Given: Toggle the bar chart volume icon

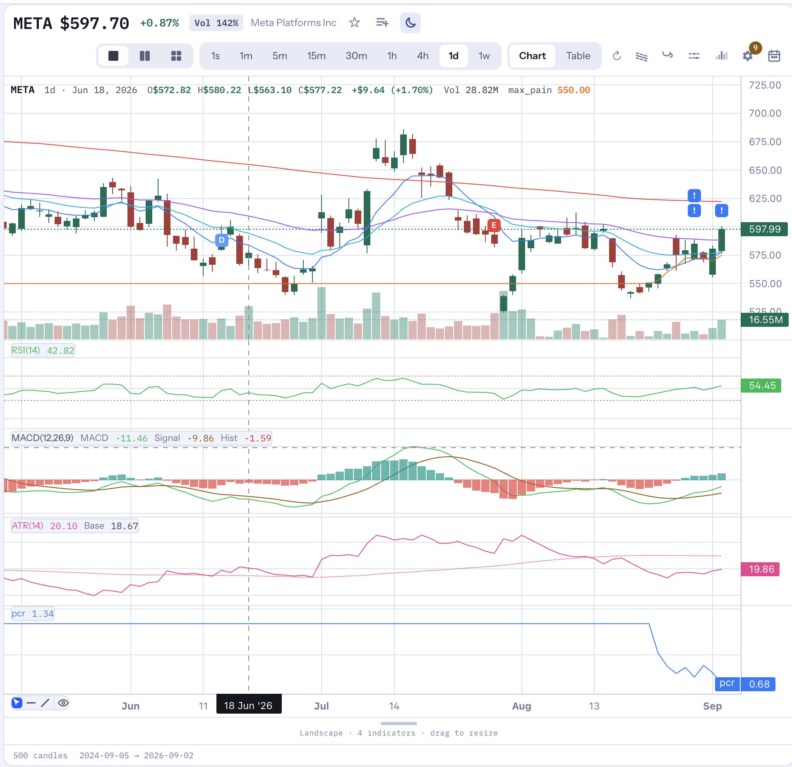Looking at the screenshot, I should tap(721, 56).
